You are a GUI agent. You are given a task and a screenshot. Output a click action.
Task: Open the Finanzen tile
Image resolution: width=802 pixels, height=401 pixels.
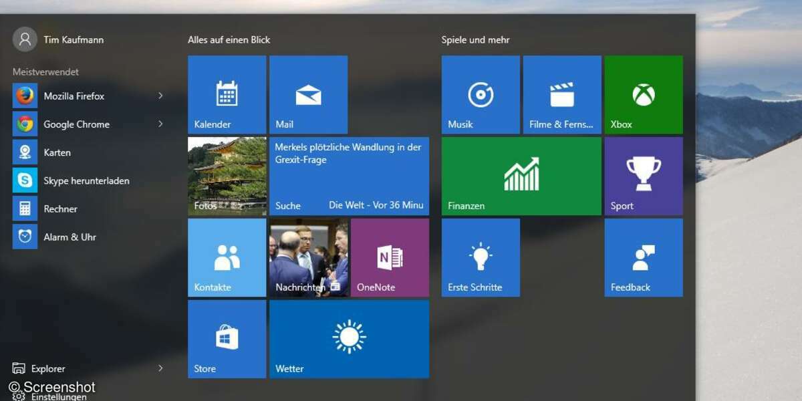point(521,176)
